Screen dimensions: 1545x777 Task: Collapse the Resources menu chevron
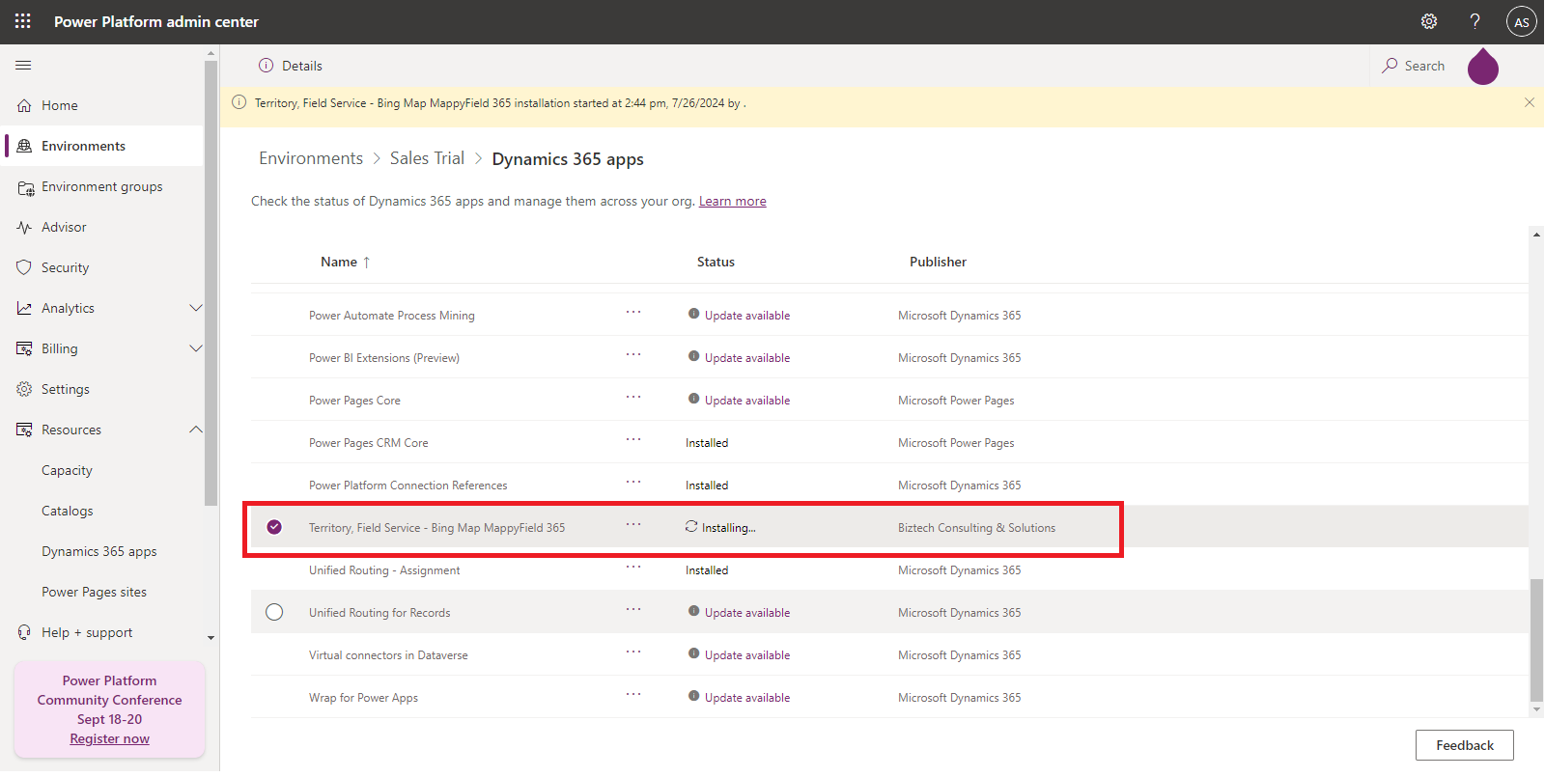196,430
